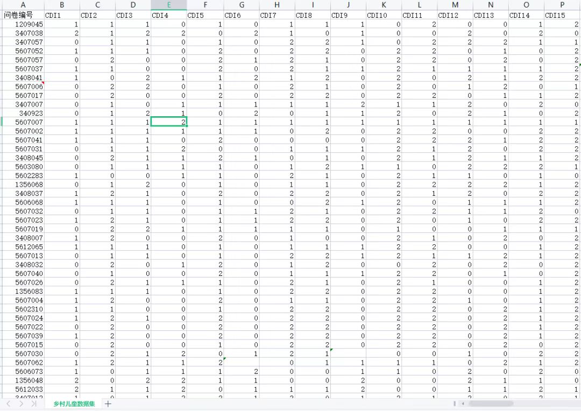
Task: Select the cell containing 340923
Action: coord(23,113)
